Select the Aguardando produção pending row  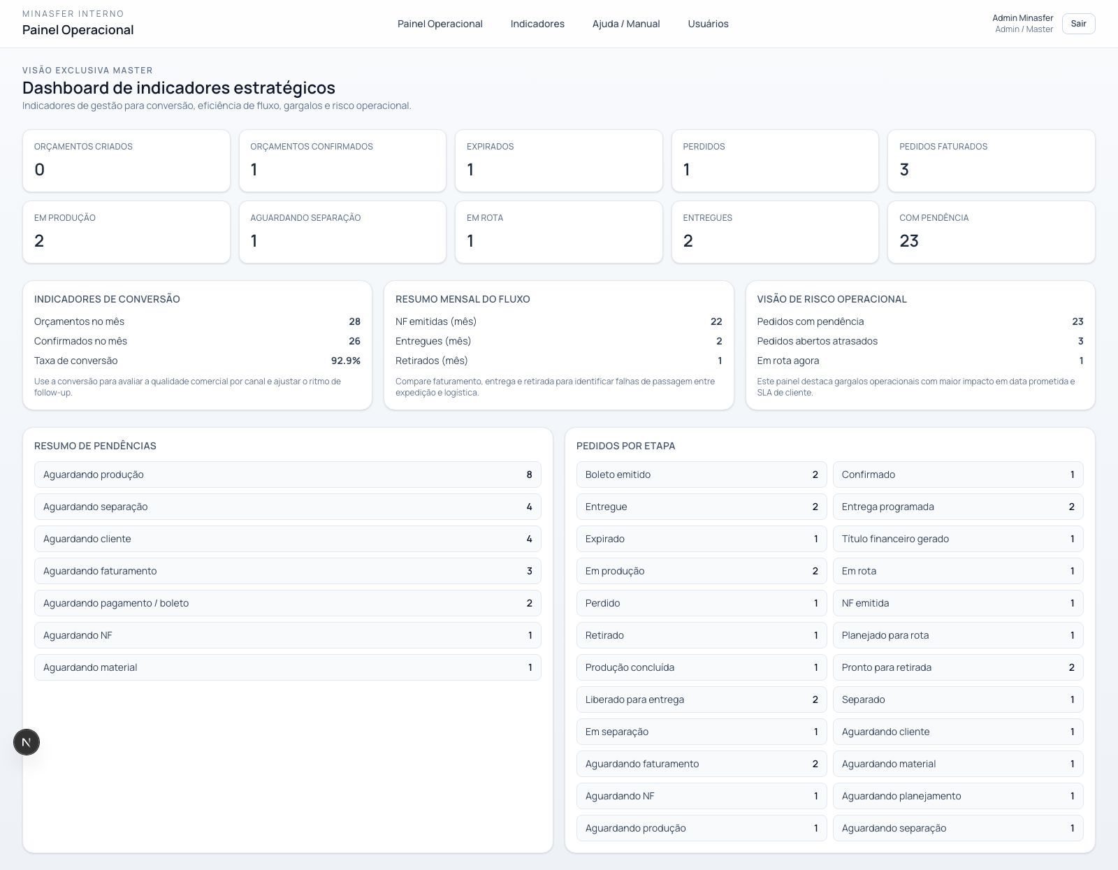(x=287, y=474)
